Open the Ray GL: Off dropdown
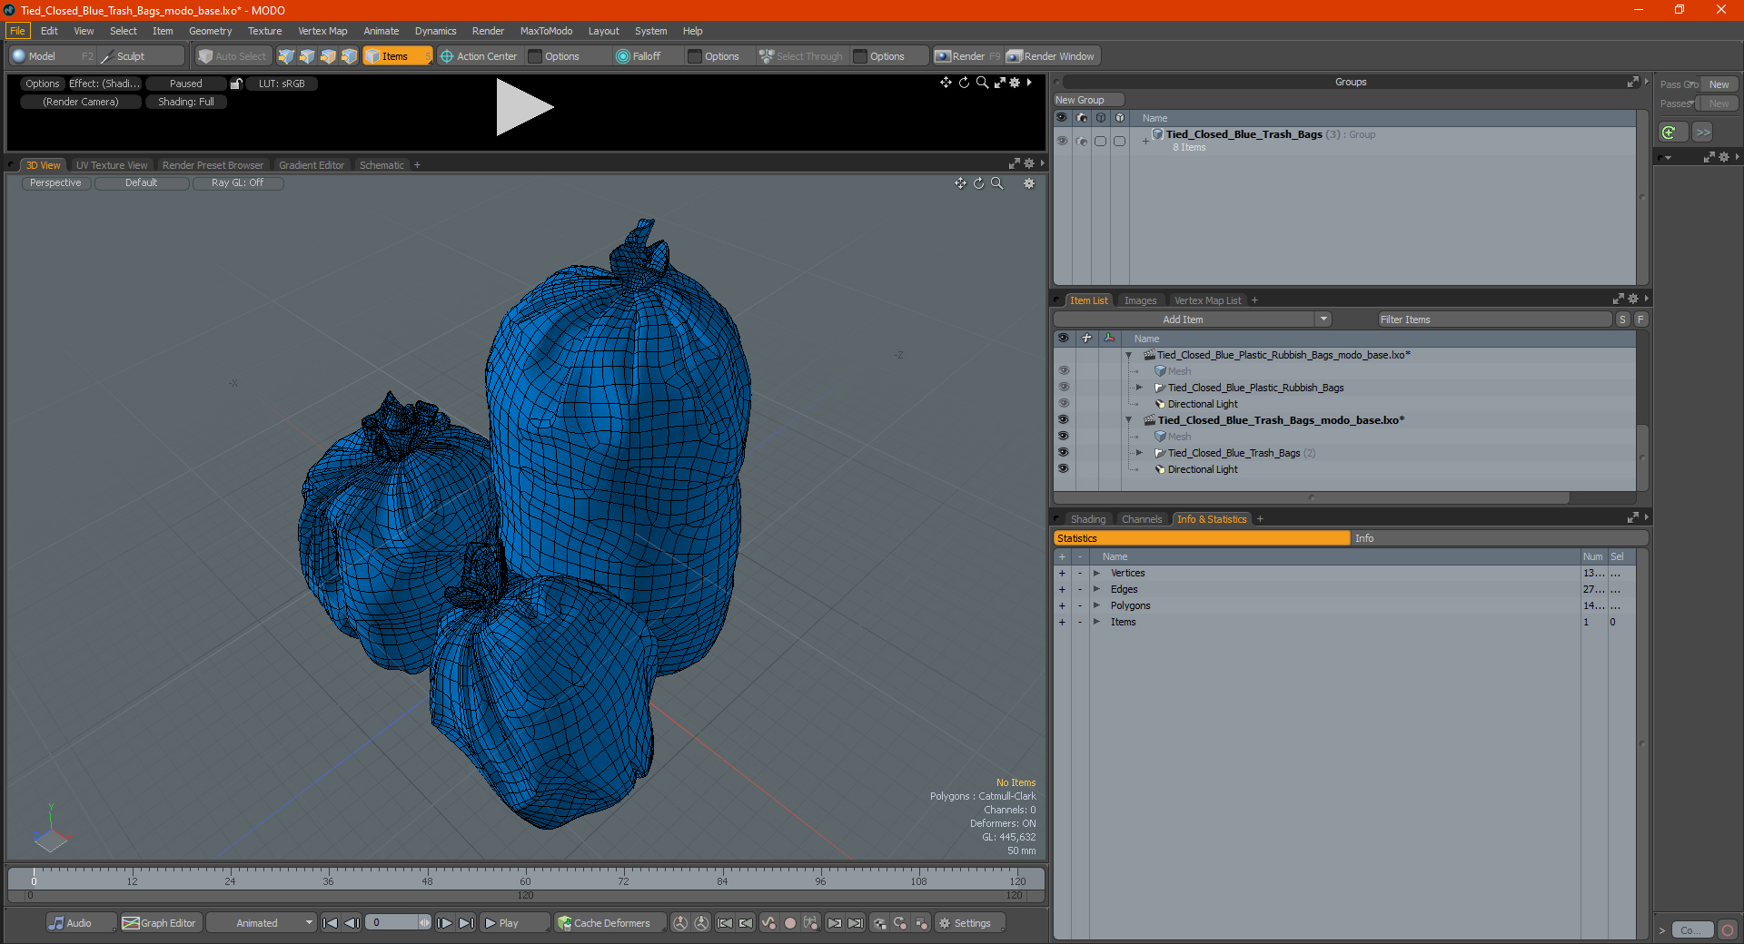 click(238, 183)
